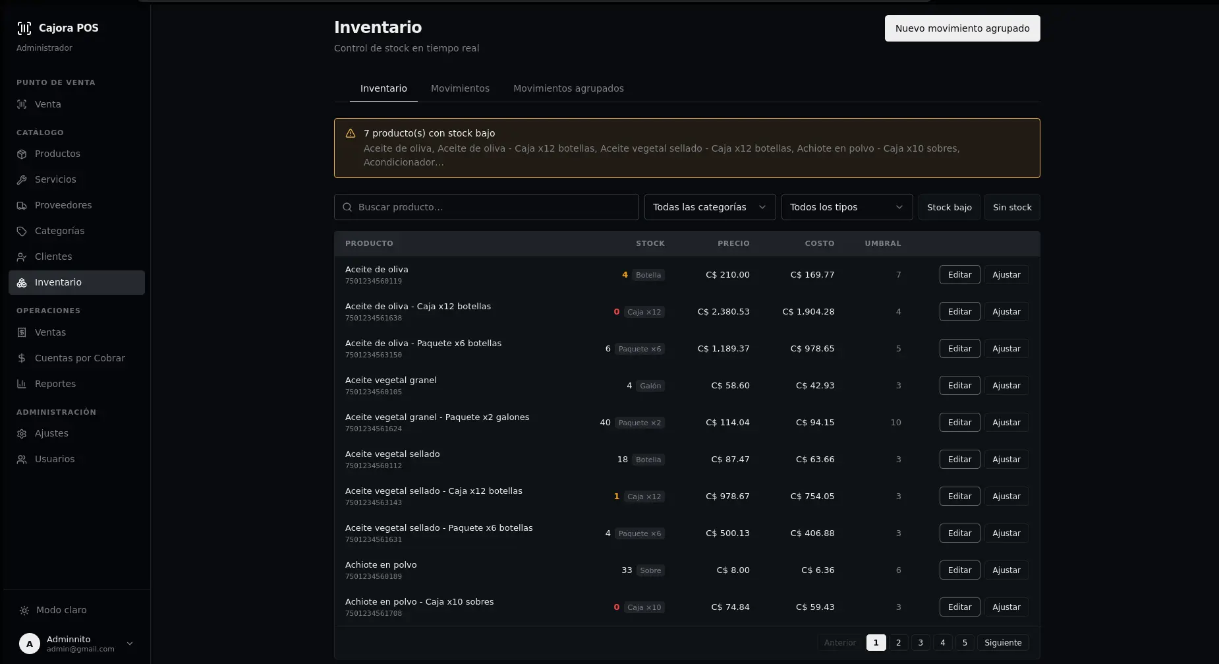Click barcode 7501234560119

tap(374, 282)
